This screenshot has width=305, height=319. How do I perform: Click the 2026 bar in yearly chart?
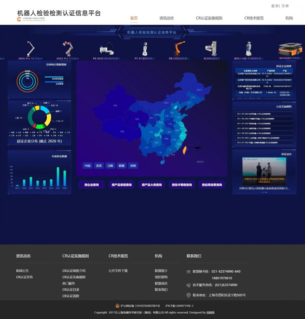point(65,178)
